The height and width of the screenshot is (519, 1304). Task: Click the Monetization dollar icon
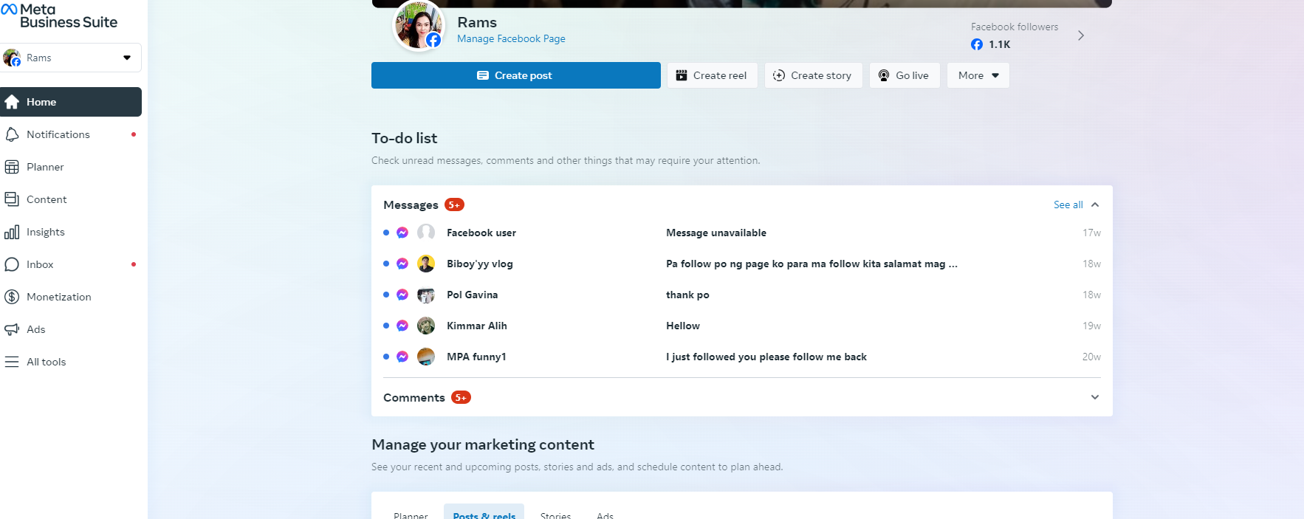click(12, 297)
